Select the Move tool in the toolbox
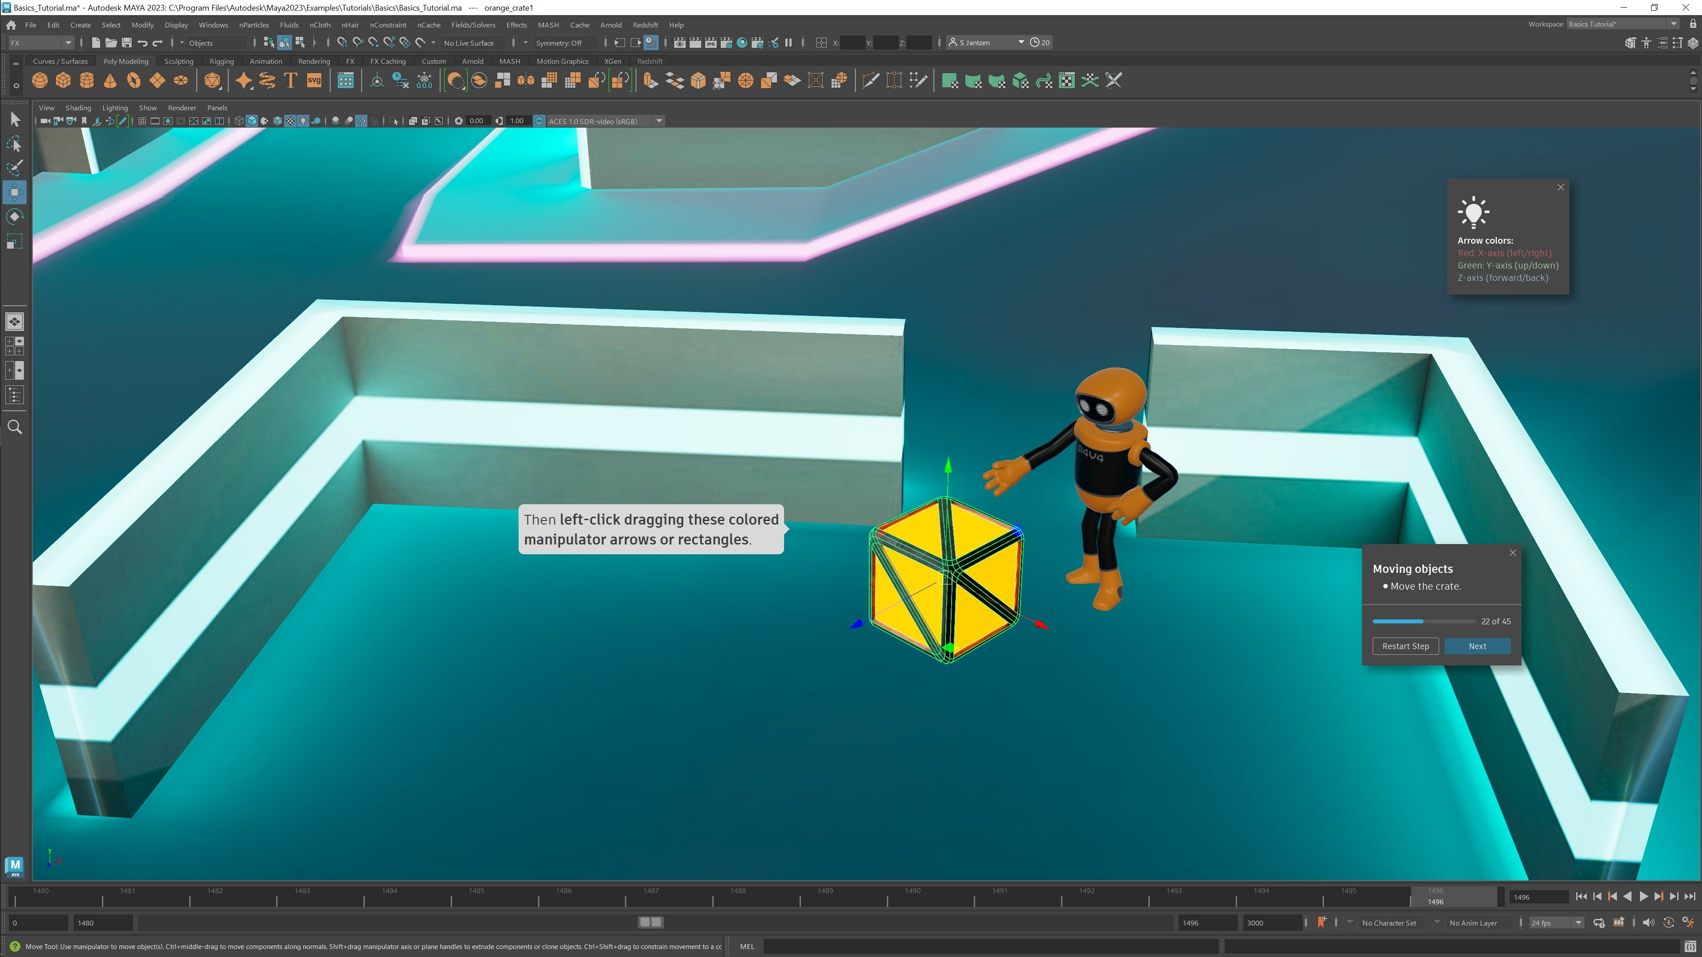Screen dimensions: 1702x957 [15, 192]
